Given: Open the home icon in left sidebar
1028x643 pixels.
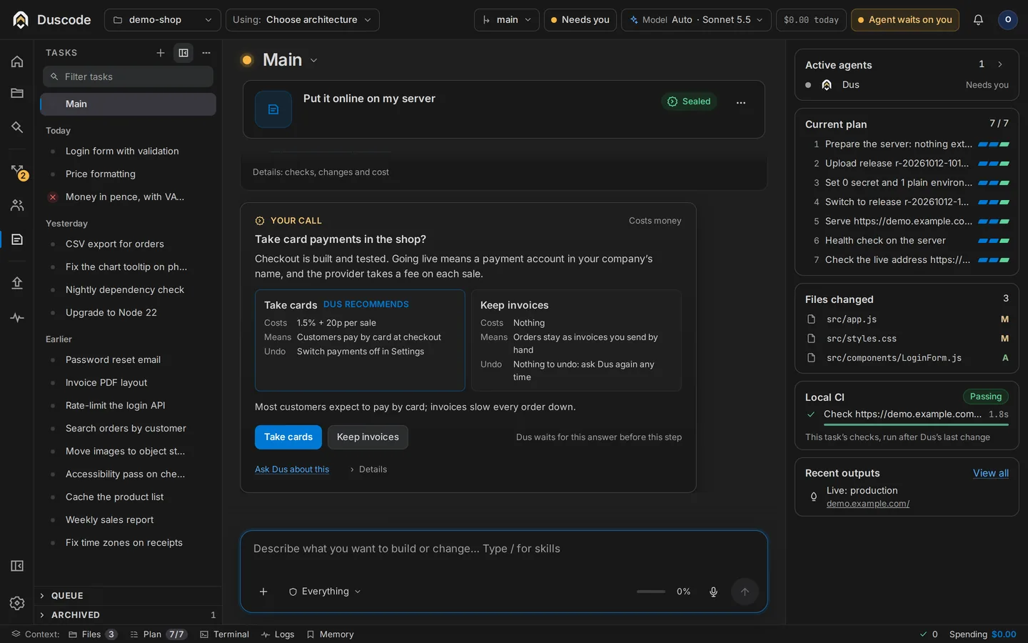Looking at the screenshot, I should coord(17,61).
